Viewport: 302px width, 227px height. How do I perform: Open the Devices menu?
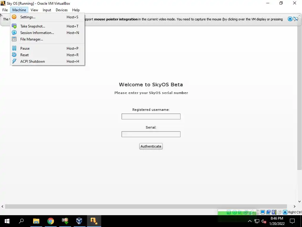(x=62, y=10)
